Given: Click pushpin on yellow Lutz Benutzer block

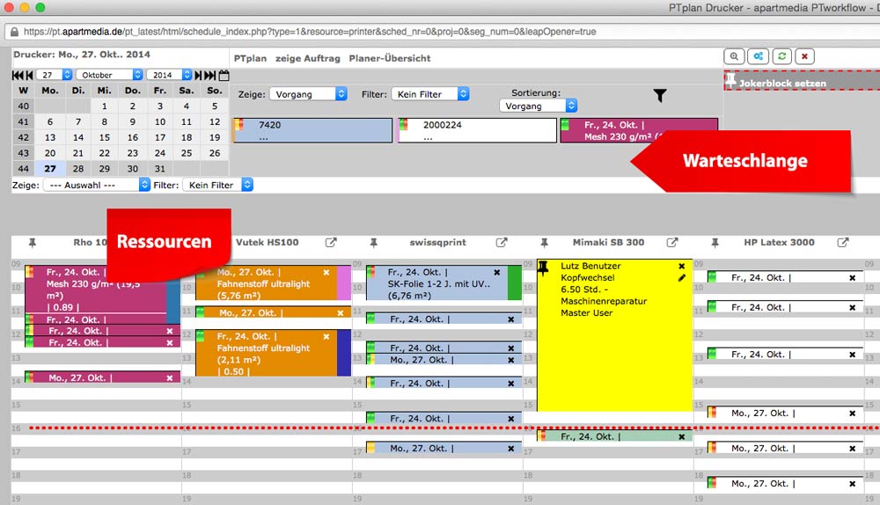Looking at the screenshot, I should [543, 268].
